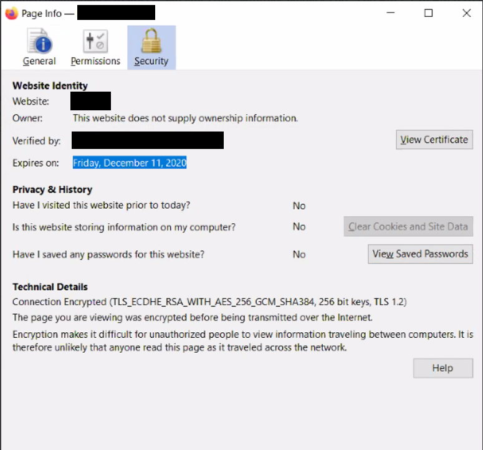The image size is (483, 450).
Task: Select expiry date Friday, December 11, 2020
Action: tap(130, 163)
